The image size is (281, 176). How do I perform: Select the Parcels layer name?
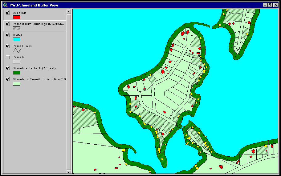pyautogui.click(x=18, y=57)
